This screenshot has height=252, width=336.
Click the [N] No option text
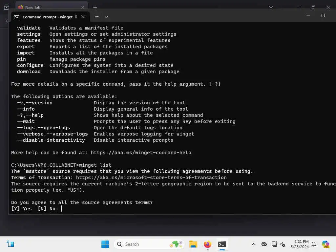[x=48, y=209]
